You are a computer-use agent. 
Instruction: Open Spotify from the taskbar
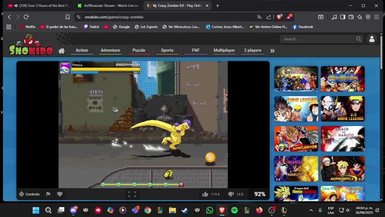tap(234, 210)
